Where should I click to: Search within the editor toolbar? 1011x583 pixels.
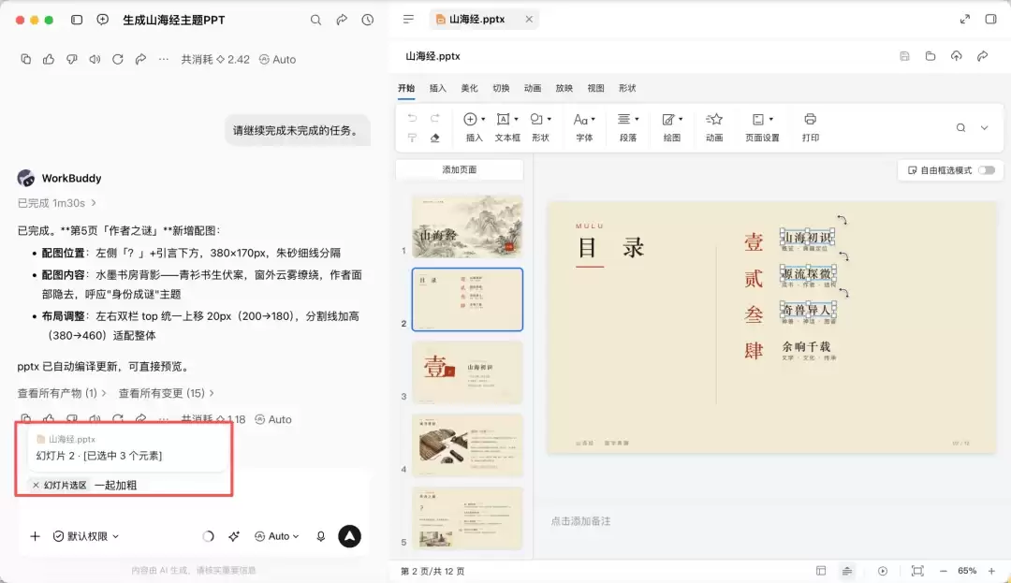coord(960,127)
